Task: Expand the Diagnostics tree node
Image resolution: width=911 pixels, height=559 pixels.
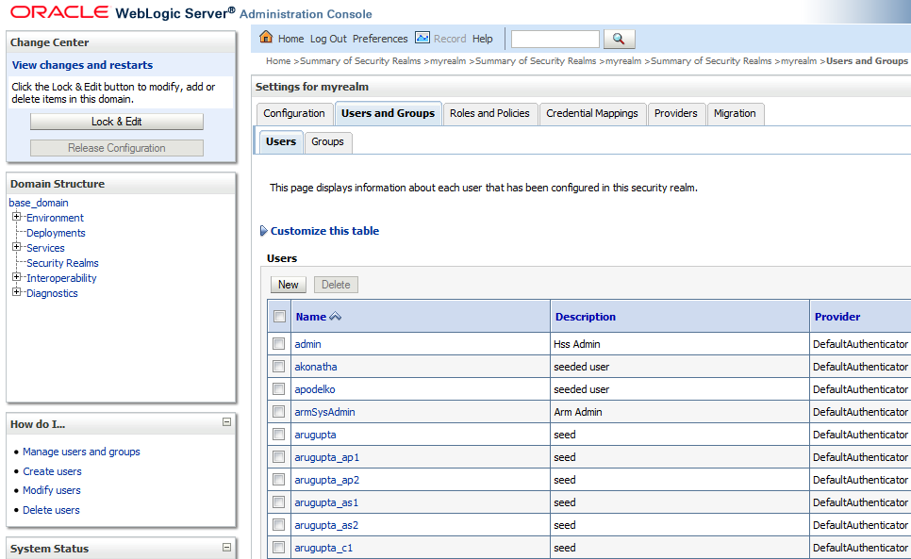Action: pos(17,293)
